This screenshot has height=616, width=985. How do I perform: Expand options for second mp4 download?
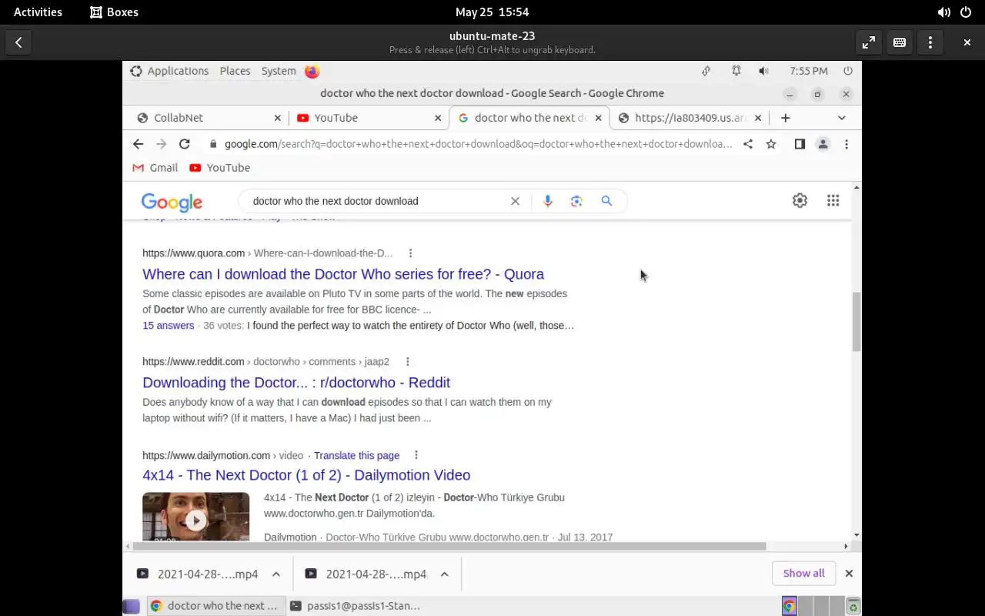click(x=445, y=574)
